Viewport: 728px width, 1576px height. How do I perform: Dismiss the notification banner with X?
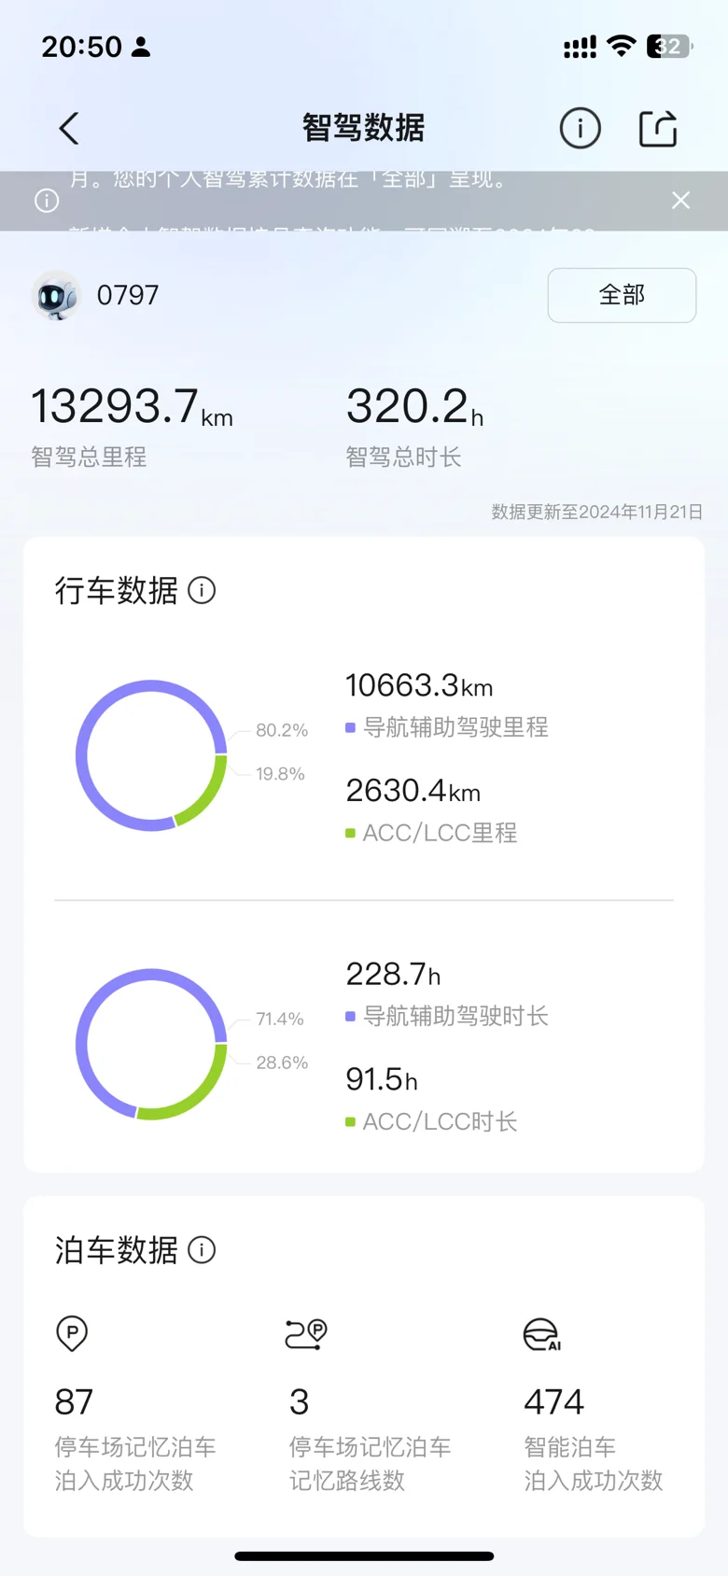pyautogui.click(x=681, y=200)
